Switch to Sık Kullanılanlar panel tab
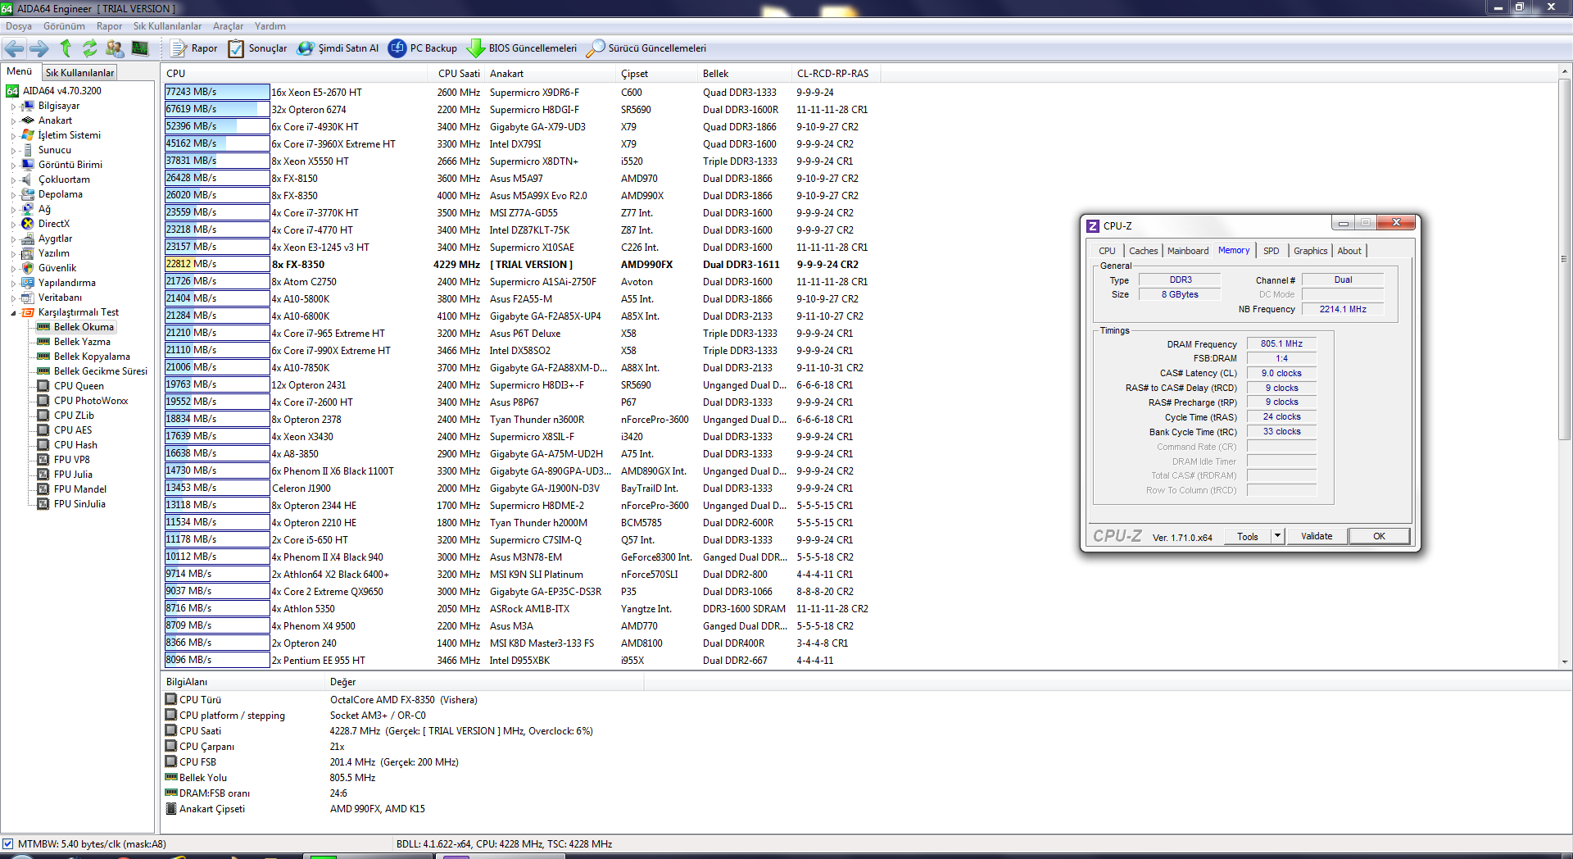Image resolution: width=1573 pixels, height=859 pixels. tap(79, 72)
